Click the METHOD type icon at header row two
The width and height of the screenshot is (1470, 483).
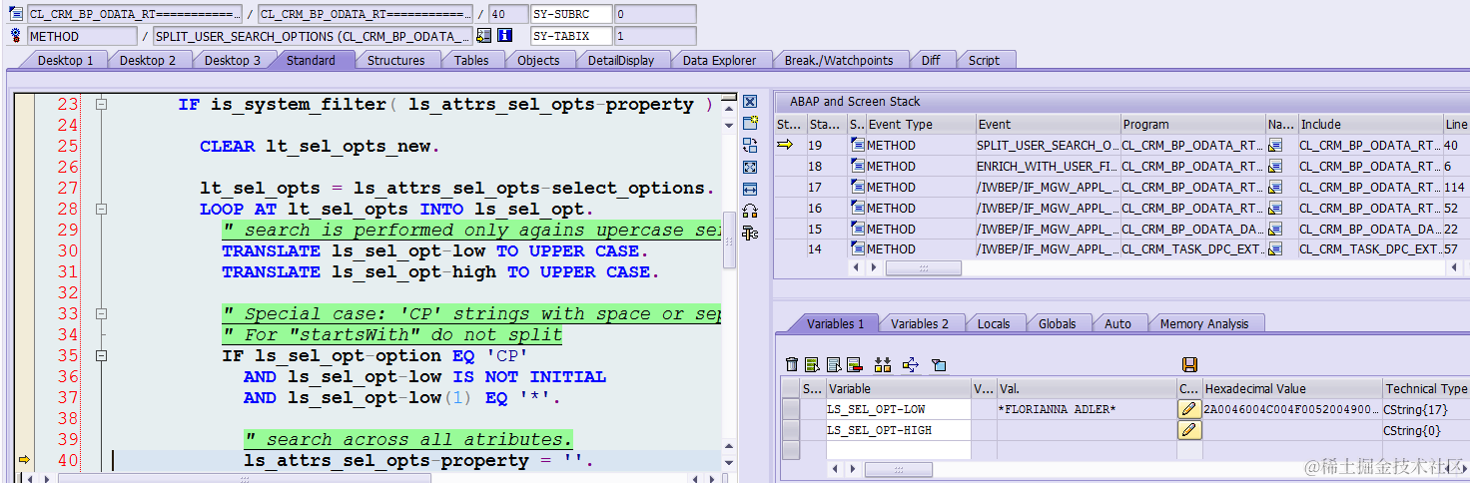pos(15,36)
